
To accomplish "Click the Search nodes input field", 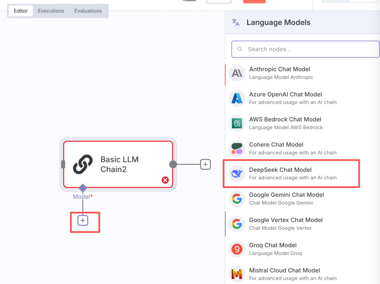I will click(305, 49).
